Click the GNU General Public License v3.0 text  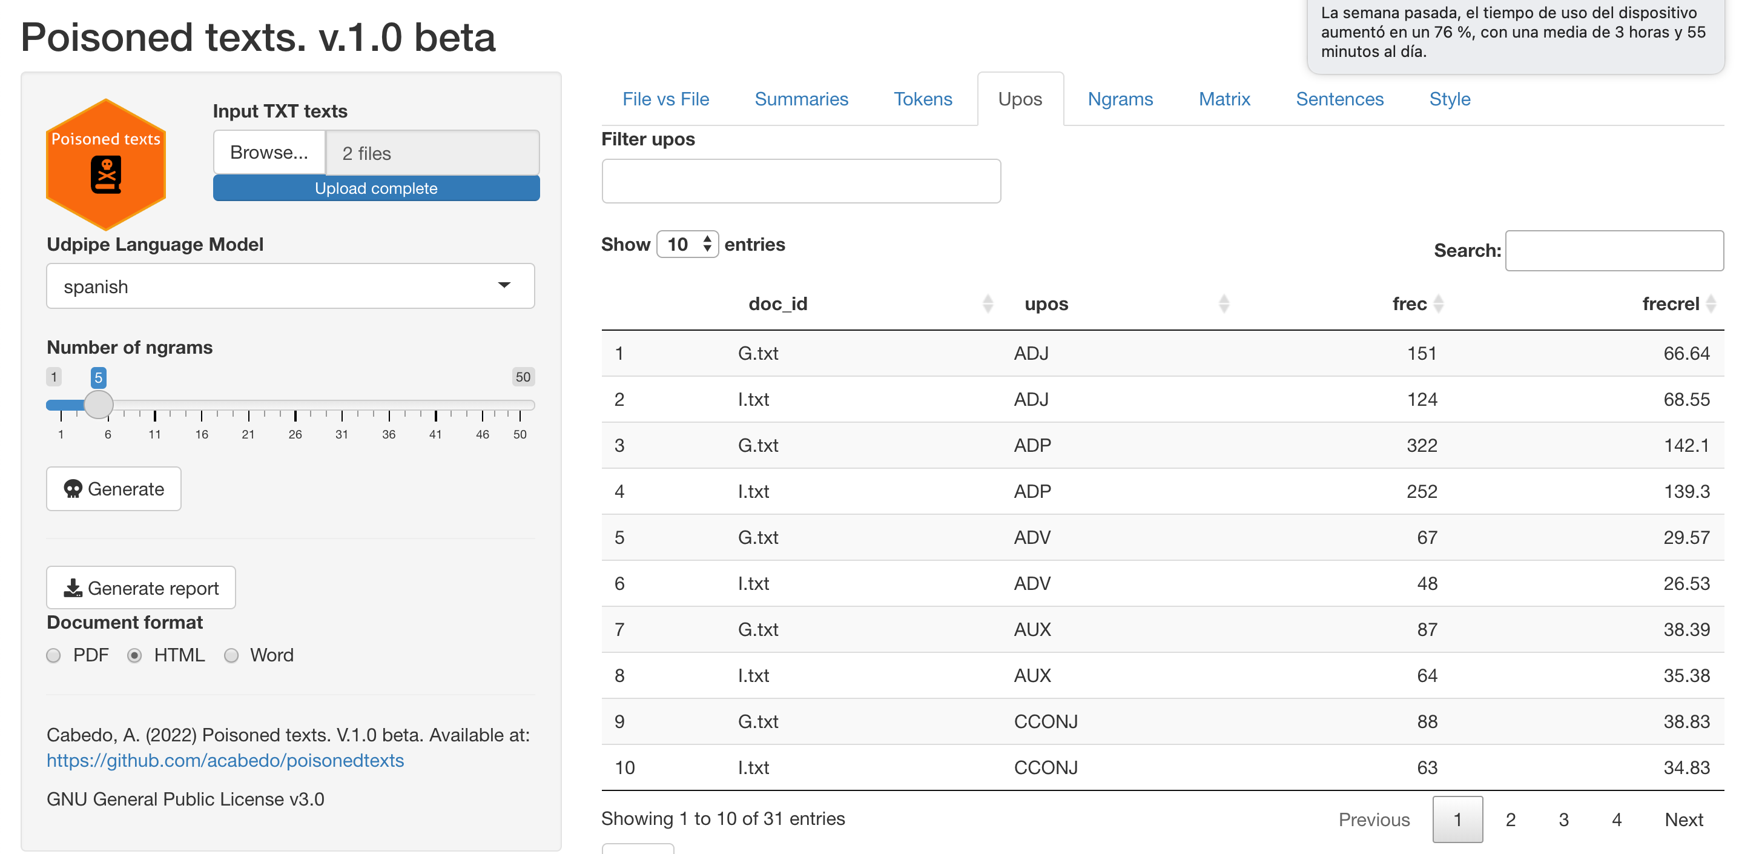tap(185, 799)
